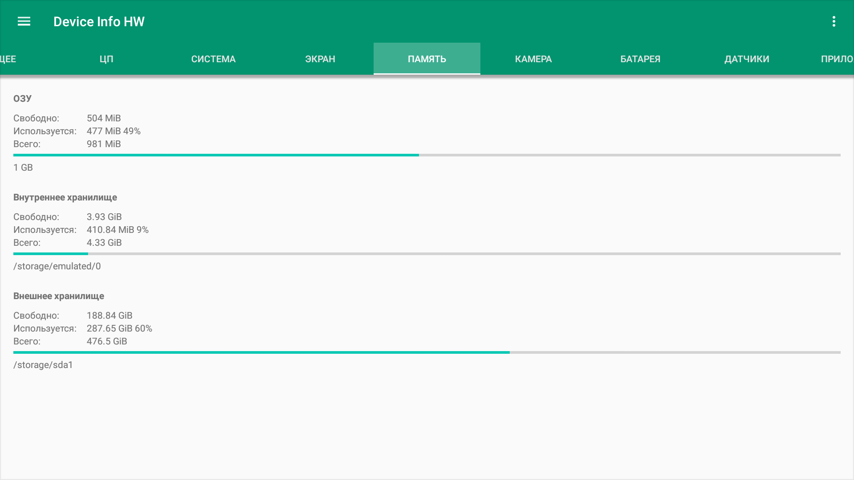Select the ПАМЯТЬ tab
This screenshot has height=480, width=854.
point(427,59)
